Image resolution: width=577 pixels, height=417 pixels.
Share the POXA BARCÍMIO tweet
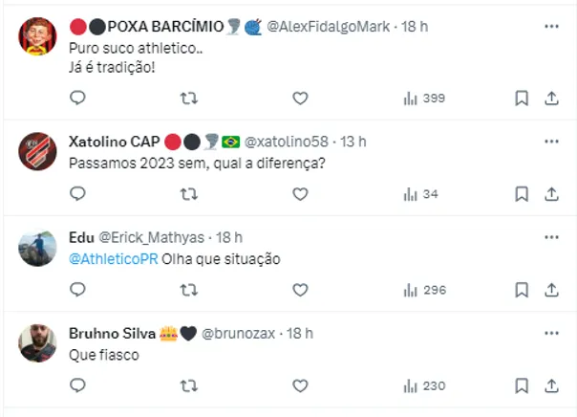point(551,98)
